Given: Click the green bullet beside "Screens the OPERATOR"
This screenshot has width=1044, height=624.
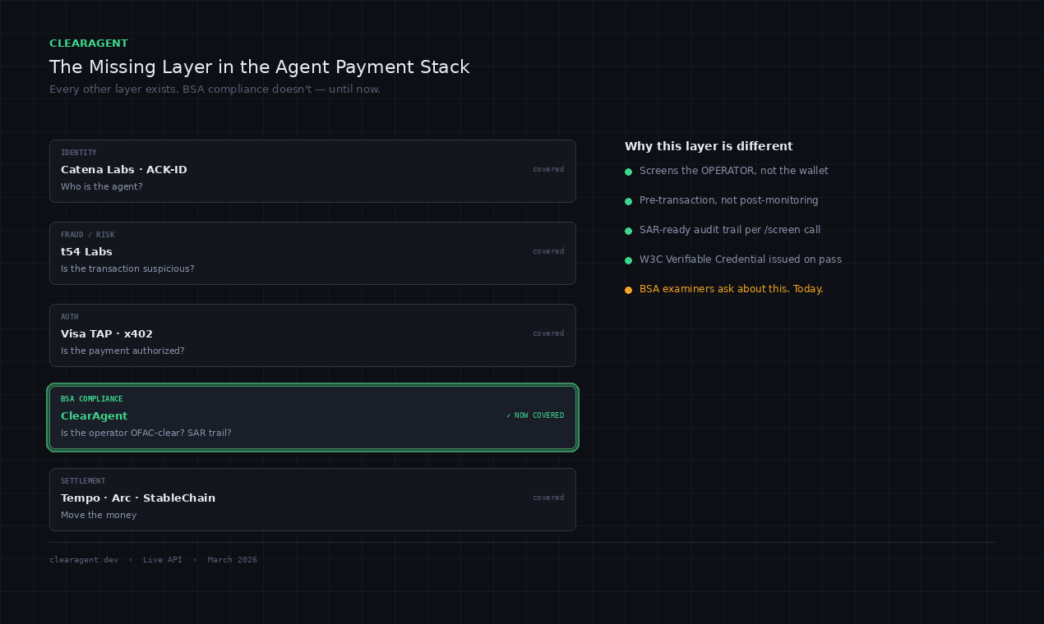Looking at the screenshot, I should pyautogui.click(x=628, y=172).
